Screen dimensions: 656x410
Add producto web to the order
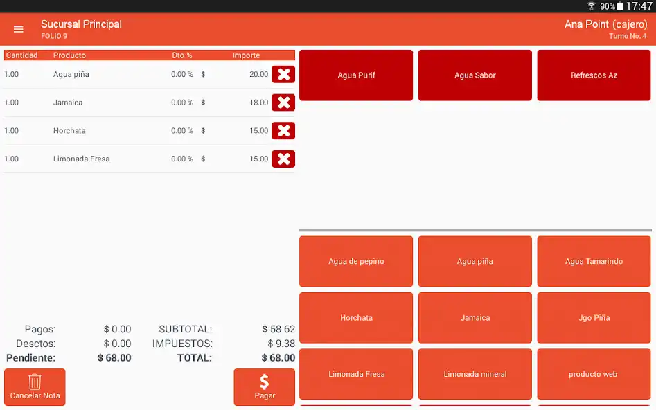[594, 374]
